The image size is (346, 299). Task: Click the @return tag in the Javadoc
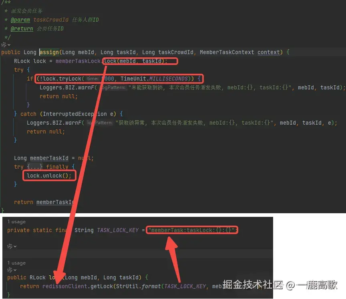22,28
